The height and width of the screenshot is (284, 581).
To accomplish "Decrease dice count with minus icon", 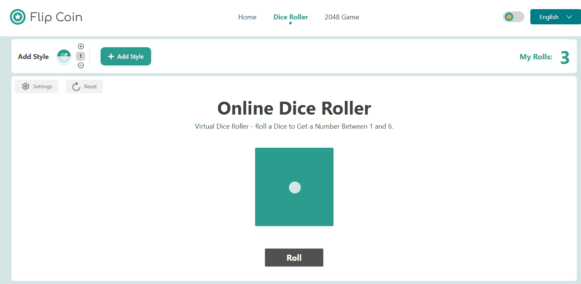I will pyautogui.click(x=81, y=65).
